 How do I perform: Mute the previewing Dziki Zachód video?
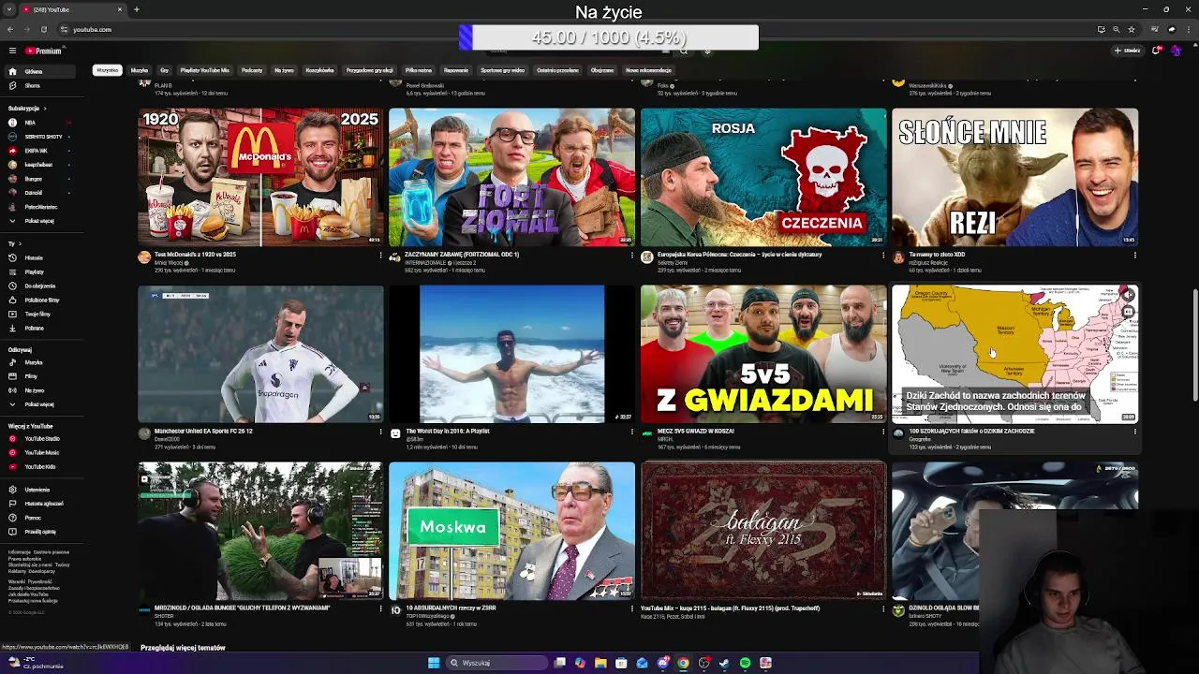[x=1128, y=295]
